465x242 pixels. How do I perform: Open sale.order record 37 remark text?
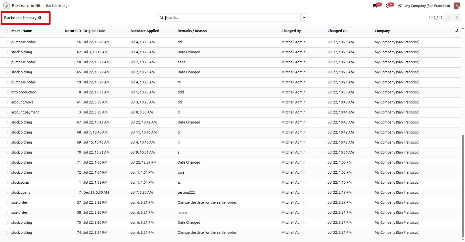pos(207,202)
